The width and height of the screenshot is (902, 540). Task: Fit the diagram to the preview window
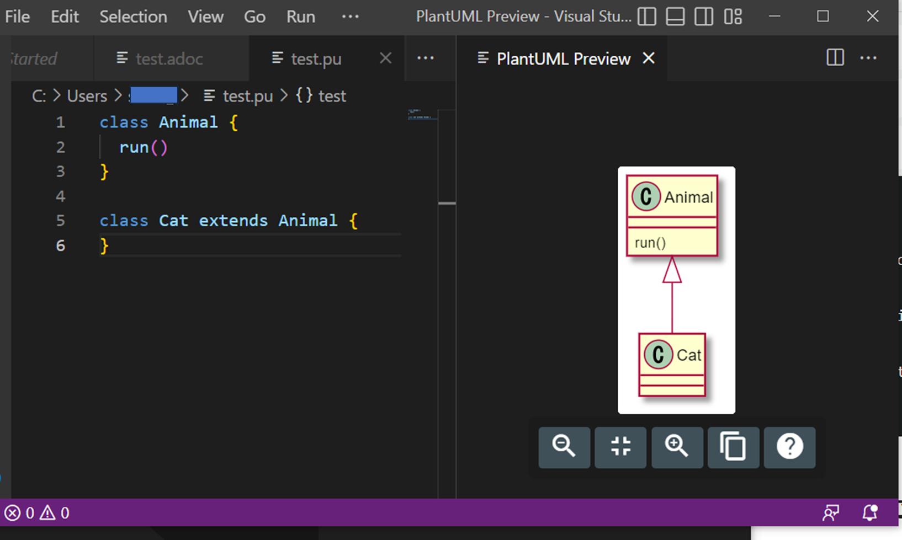pos(620,447)
